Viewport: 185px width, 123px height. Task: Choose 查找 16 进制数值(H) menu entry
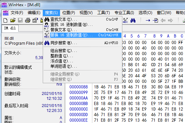pyautogui.click(x=83, y=25)
